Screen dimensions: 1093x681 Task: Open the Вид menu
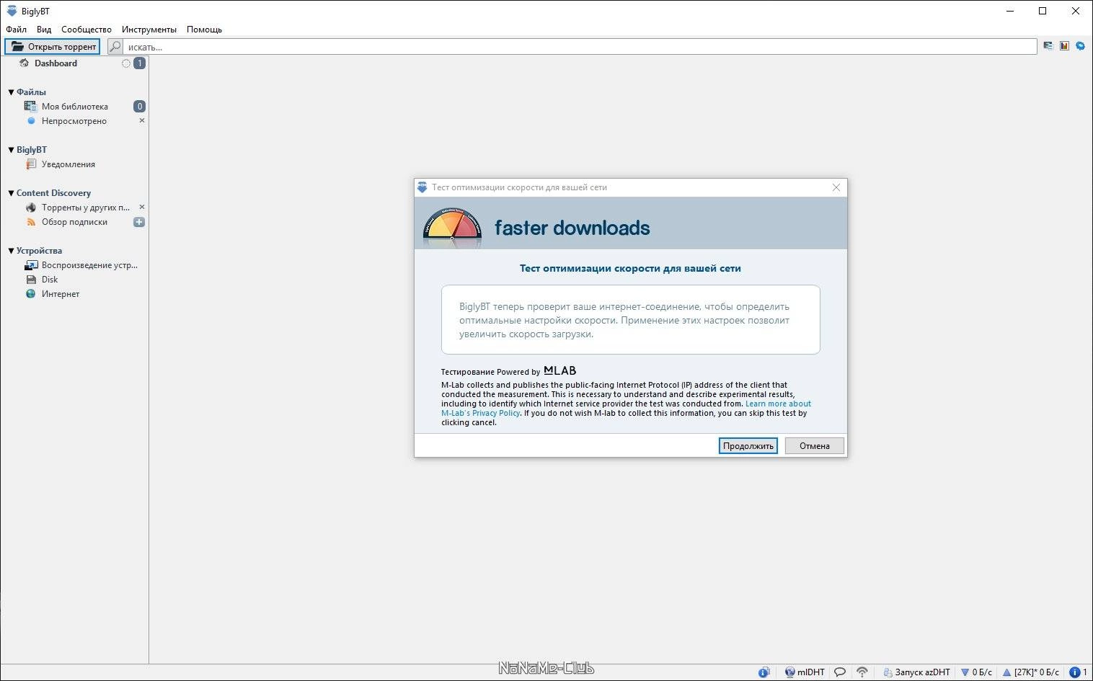[x=44, y=30]
